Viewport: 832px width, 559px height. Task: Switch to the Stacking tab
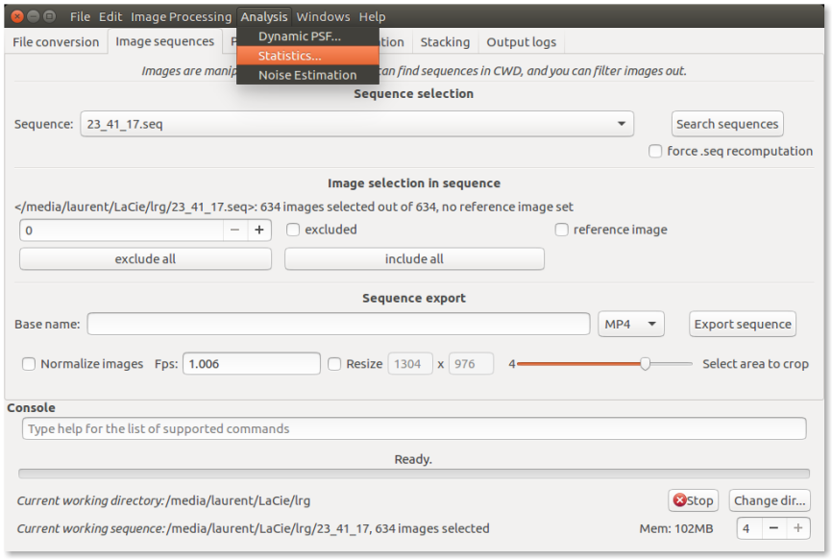[x=445, y=42]
